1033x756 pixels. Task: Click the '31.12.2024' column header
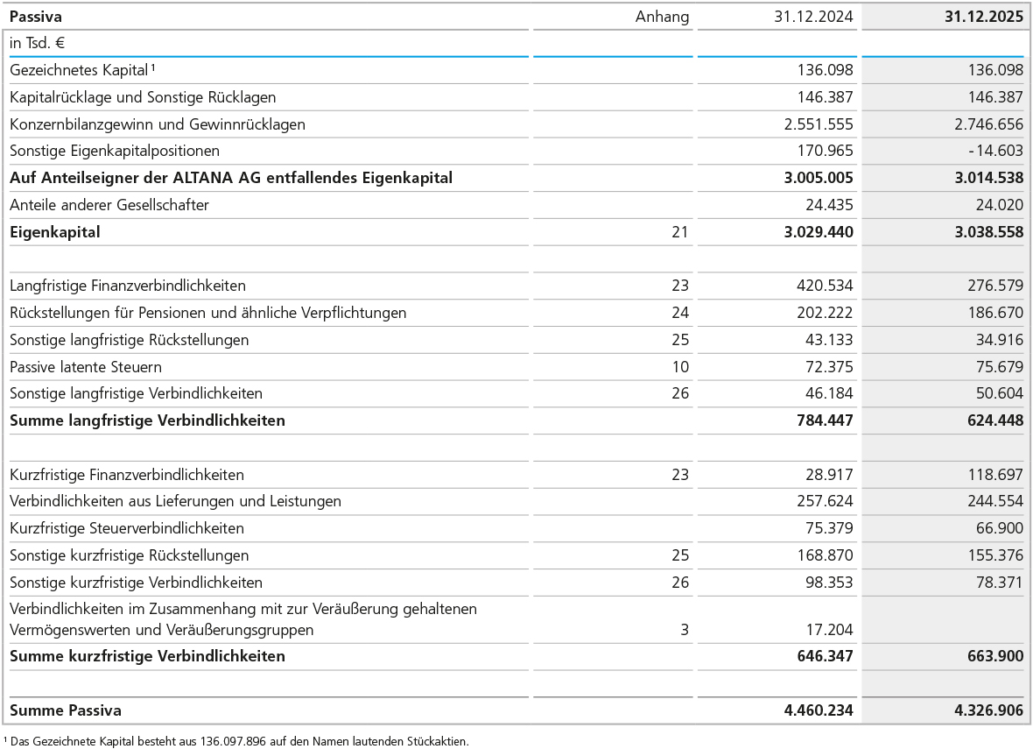[813, 17]
